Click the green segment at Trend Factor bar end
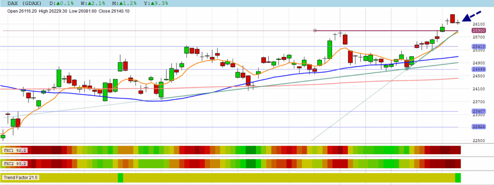This screenshot has height=185, width=494. coord(458,178)
